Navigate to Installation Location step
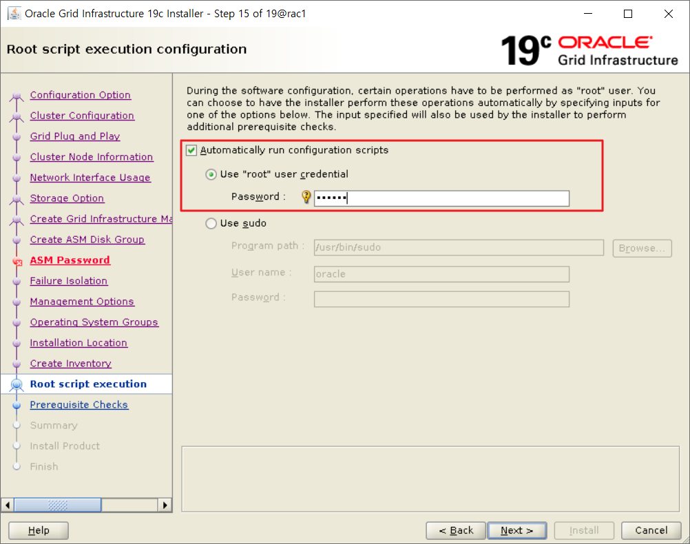 (x=79, y=344)
